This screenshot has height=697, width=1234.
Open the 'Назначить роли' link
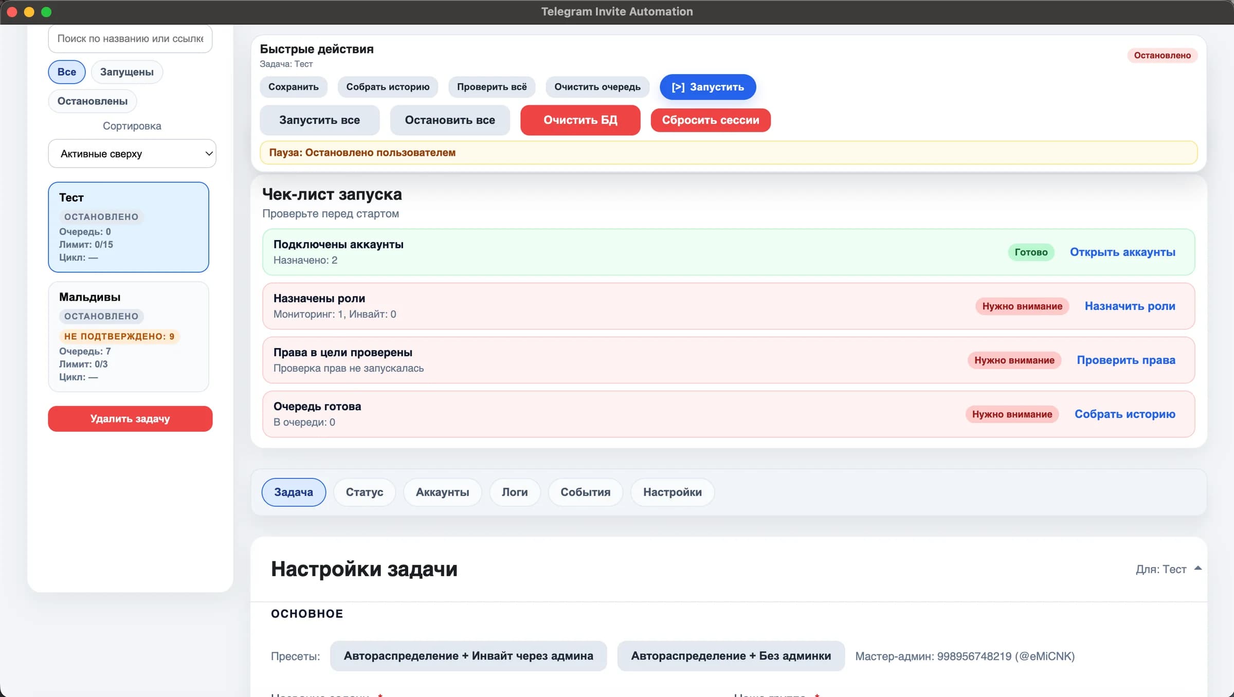[1130, 306]
